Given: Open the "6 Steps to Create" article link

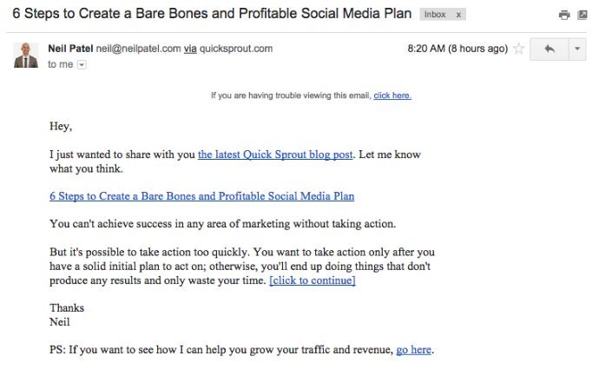Looking at the screenshot, I should point(201,196).
